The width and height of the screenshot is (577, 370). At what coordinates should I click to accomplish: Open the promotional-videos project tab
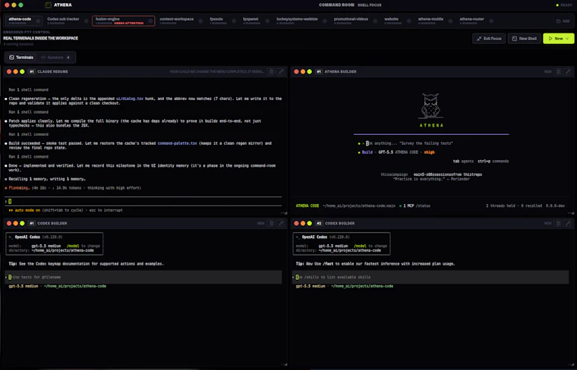point(351,21)
